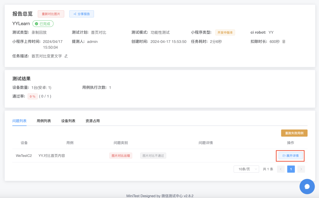
Task: Switch to the 用例列表 tab
Action: 44,121
